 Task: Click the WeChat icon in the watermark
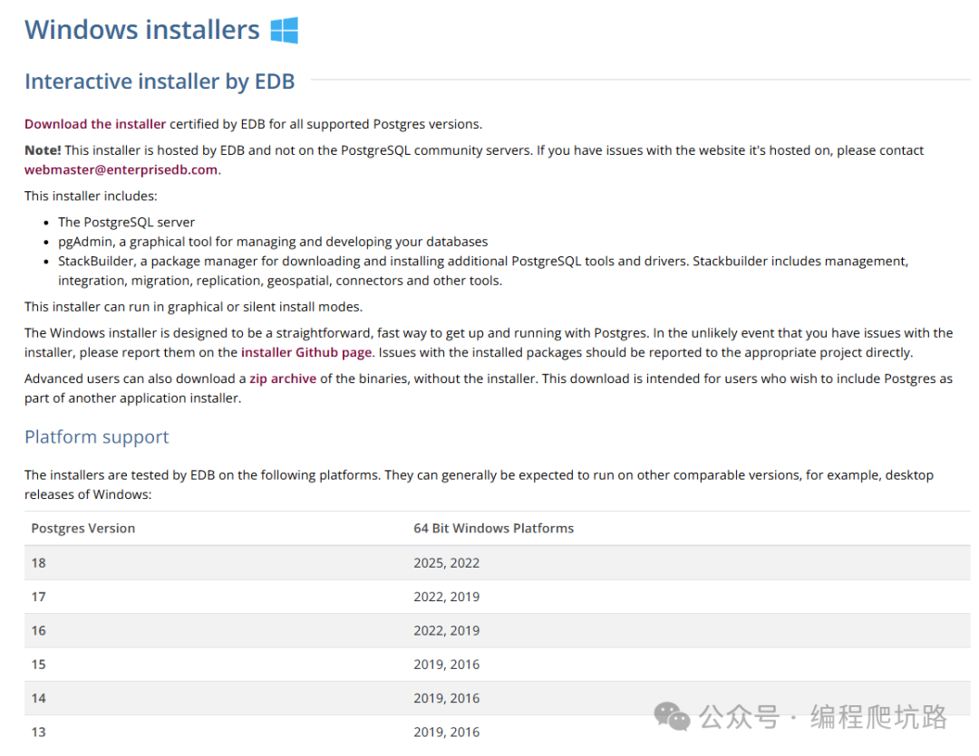pyautogui.click(x=673, y=716)
